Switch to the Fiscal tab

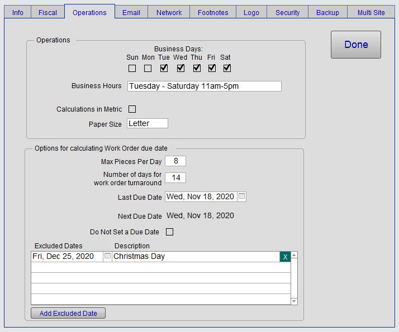[47, 12]
